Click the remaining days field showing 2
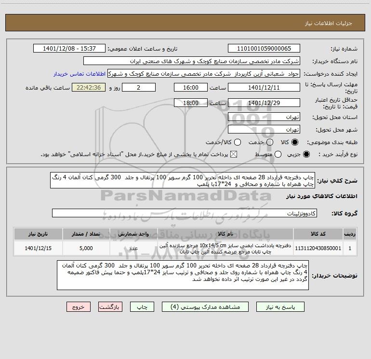371x359 pixels. (x=139, y=87)
